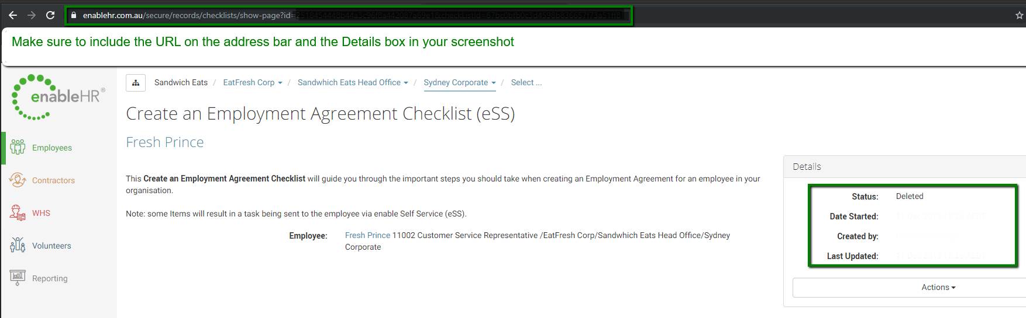Click the Created by label
1026x318 pixels.
coord(858,236)
